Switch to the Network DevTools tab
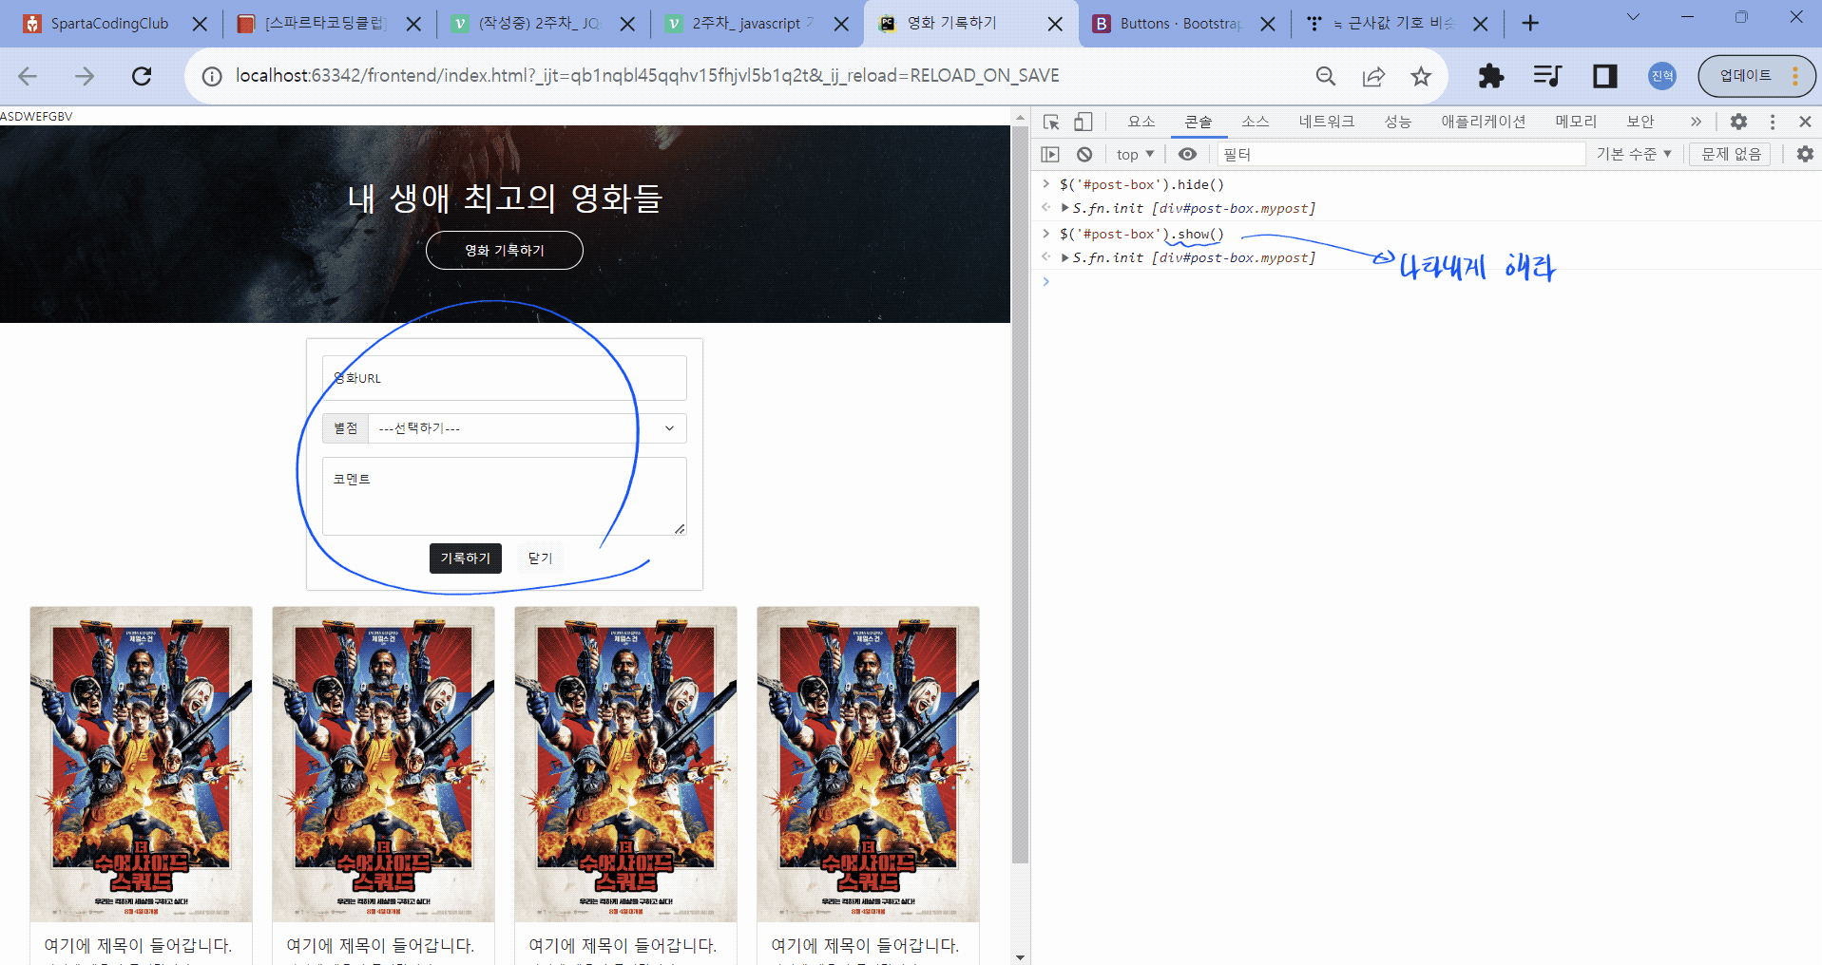The image size is (1822, 965). 1327,122
